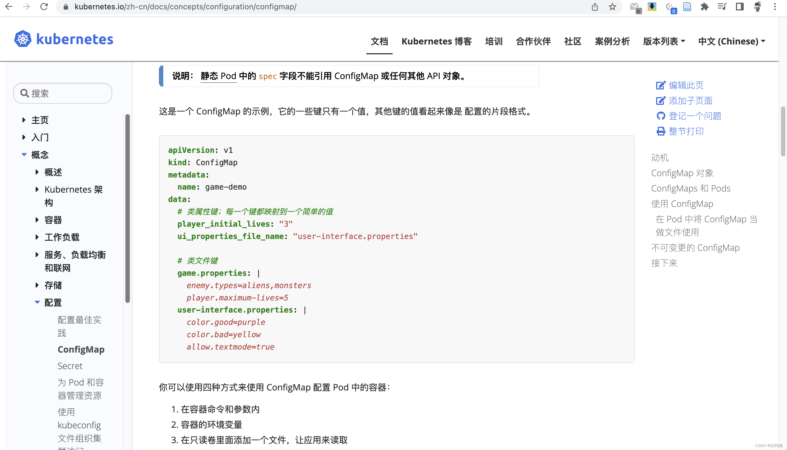787x450 pixels.
Task: Click the page vertical scrollbar thumb
Action: 782,131
